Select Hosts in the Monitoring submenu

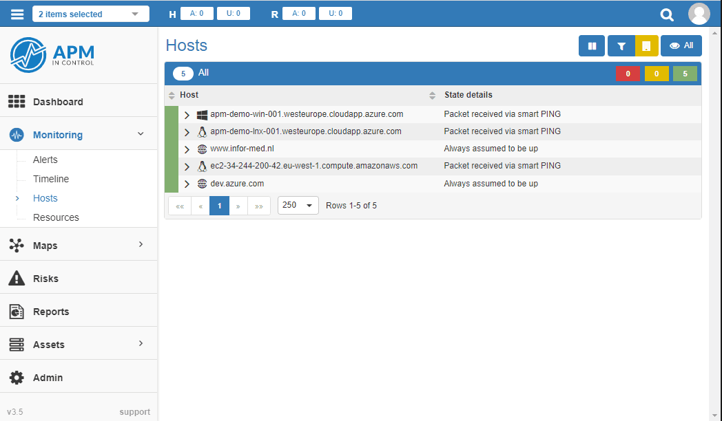(x=45, y=198)
